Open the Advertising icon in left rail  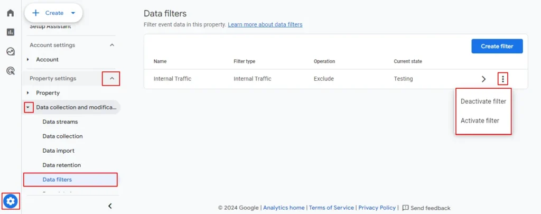pyautogui.click(x=11, y=71)
